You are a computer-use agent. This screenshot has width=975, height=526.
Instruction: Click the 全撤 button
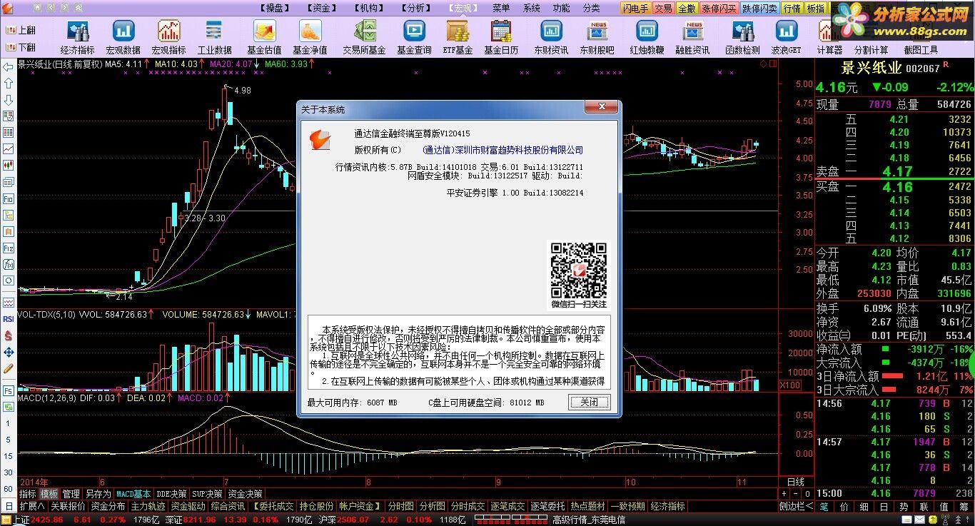[x=687, y=8]
